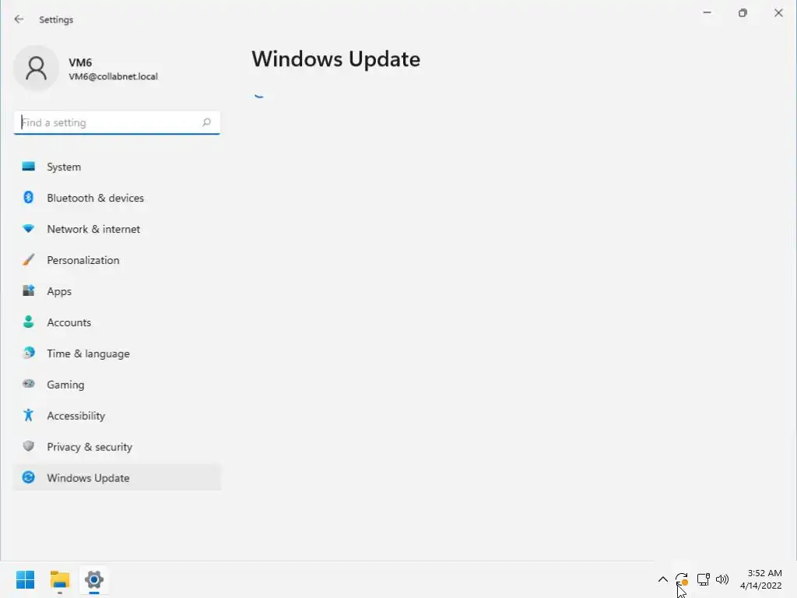This screenshot has height=598, width=797.
Task: Open the Windows Start menu
Action: pos(25,579)
